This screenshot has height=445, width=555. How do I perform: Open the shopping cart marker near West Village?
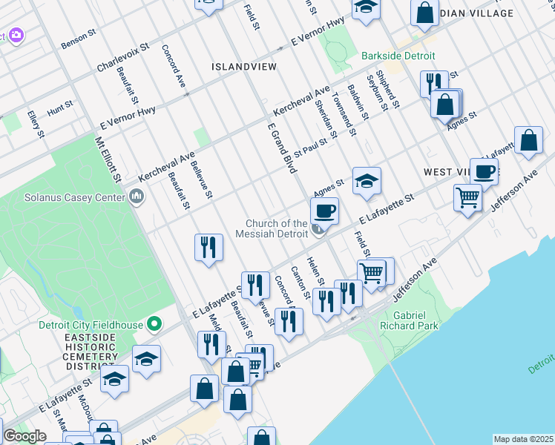pyautogui.click(x=468, y=197)
